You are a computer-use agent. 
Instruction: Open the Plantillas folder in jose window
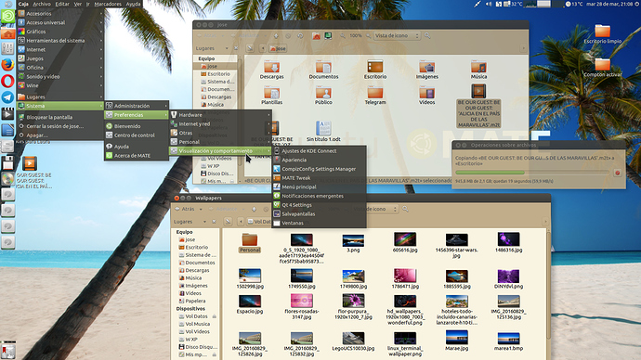coord(271,96)
